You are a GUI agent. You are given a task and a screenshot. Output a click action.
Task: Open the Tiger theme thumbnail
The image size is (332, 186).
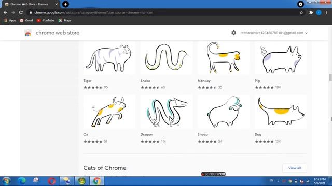click(x=109, y=58)
